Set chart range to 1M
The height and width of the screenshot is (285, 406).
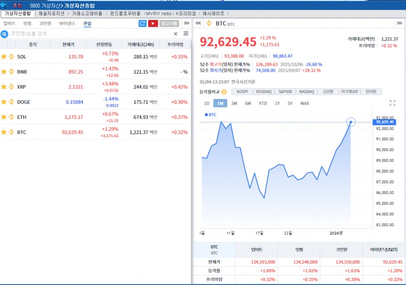[220, 103]
